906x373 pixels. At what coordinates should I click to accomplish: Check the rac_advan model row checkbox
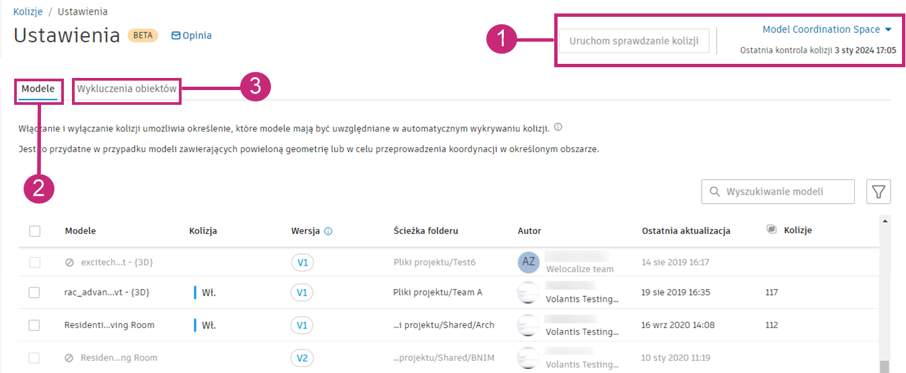[x=35, y=292]
